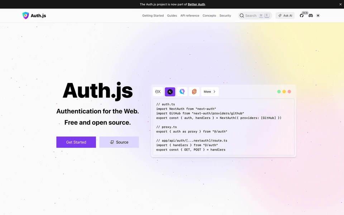Image resolution: width=344 pixels, height=215 pixels.
Task: Click the purple Get Started button
Action: pos(76,142)
